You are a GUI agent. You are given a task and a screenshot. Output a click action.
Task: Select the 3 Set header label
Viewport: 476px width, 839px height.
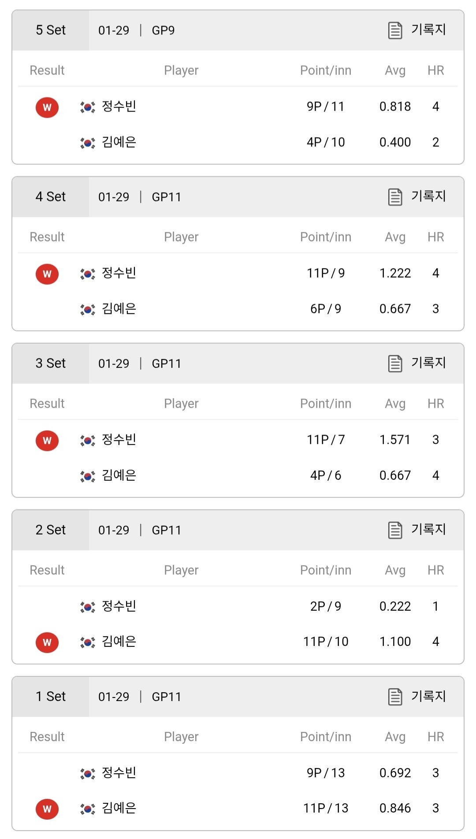pyautogui.click(x=51, y=363)
